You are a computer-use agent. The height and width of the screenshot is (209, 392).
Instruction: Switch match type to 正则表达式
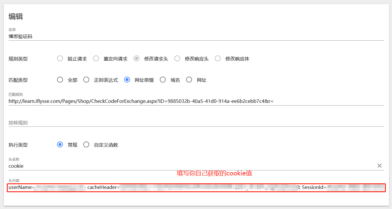86,80
